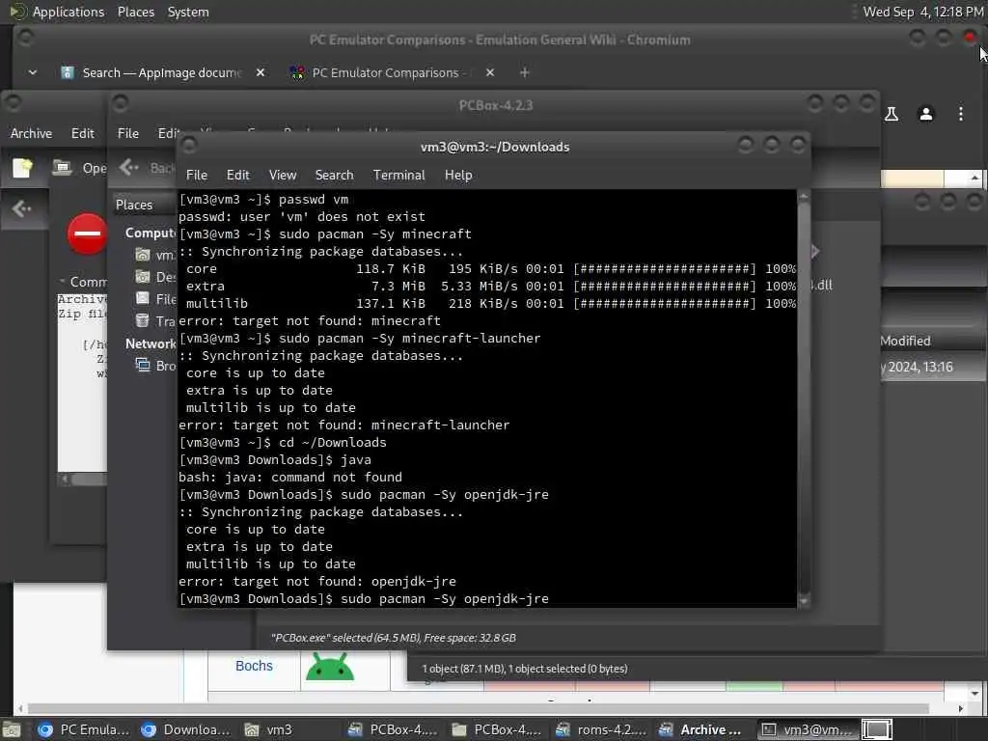Open File System icon in sidebar

[x=143, y=298]
